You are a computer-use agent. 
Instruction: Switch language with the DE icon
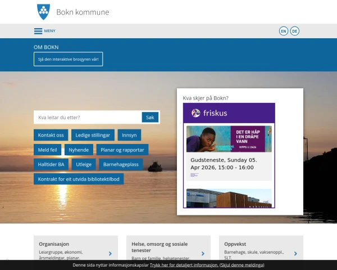click(295, 31)
